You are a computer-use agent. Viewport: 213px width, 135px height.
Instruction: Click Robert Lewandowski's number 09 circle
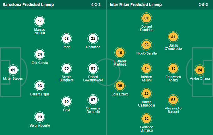93,68
